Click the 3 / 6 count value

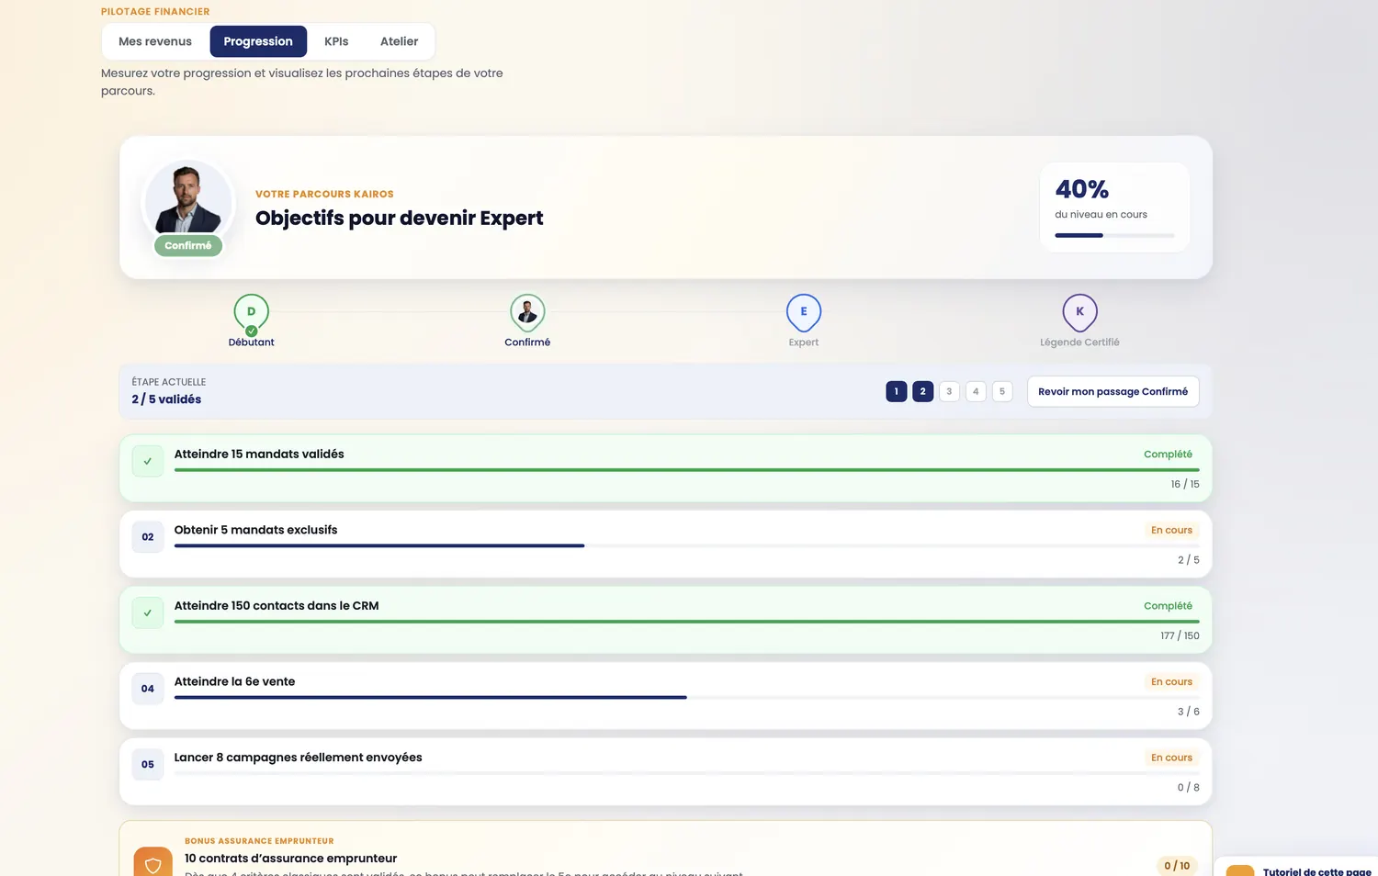tap(1189, 712)
